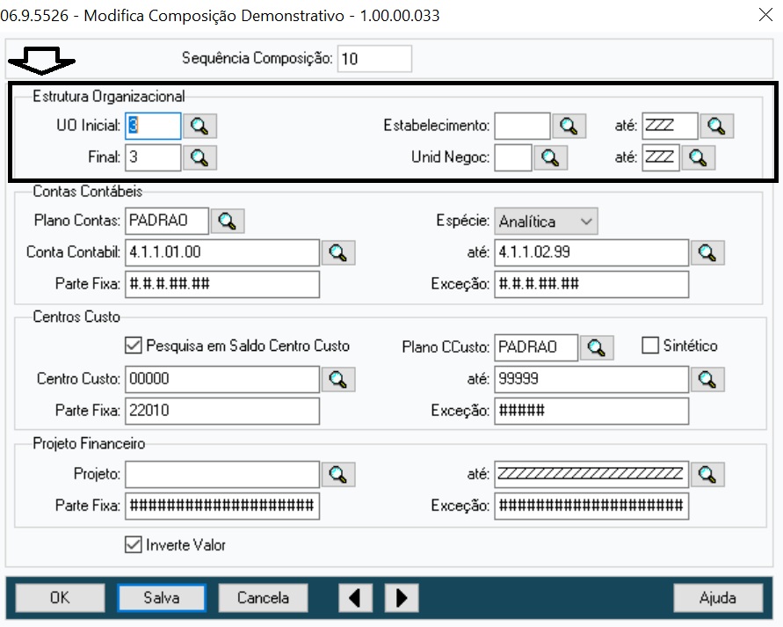Viewport: 783px width, 627px height.
Task: Click the Salva button
Action: point(162,597)
